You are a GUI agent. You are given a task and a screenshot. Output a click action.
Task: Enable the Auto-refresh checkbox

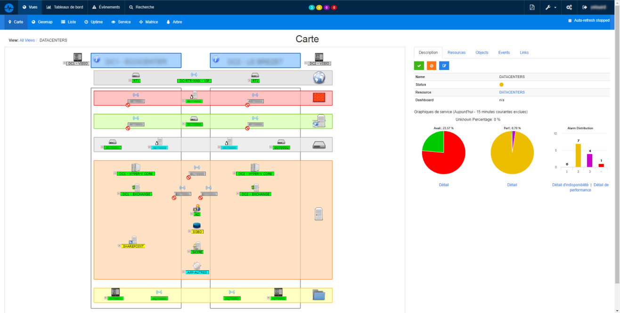pos(571,21)
